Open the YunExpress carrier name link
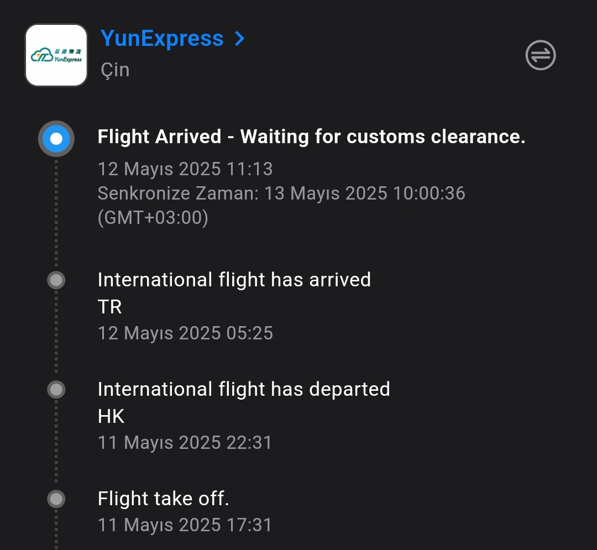The width and height of the screenshot is (597, 550). [x=162, y=39]
